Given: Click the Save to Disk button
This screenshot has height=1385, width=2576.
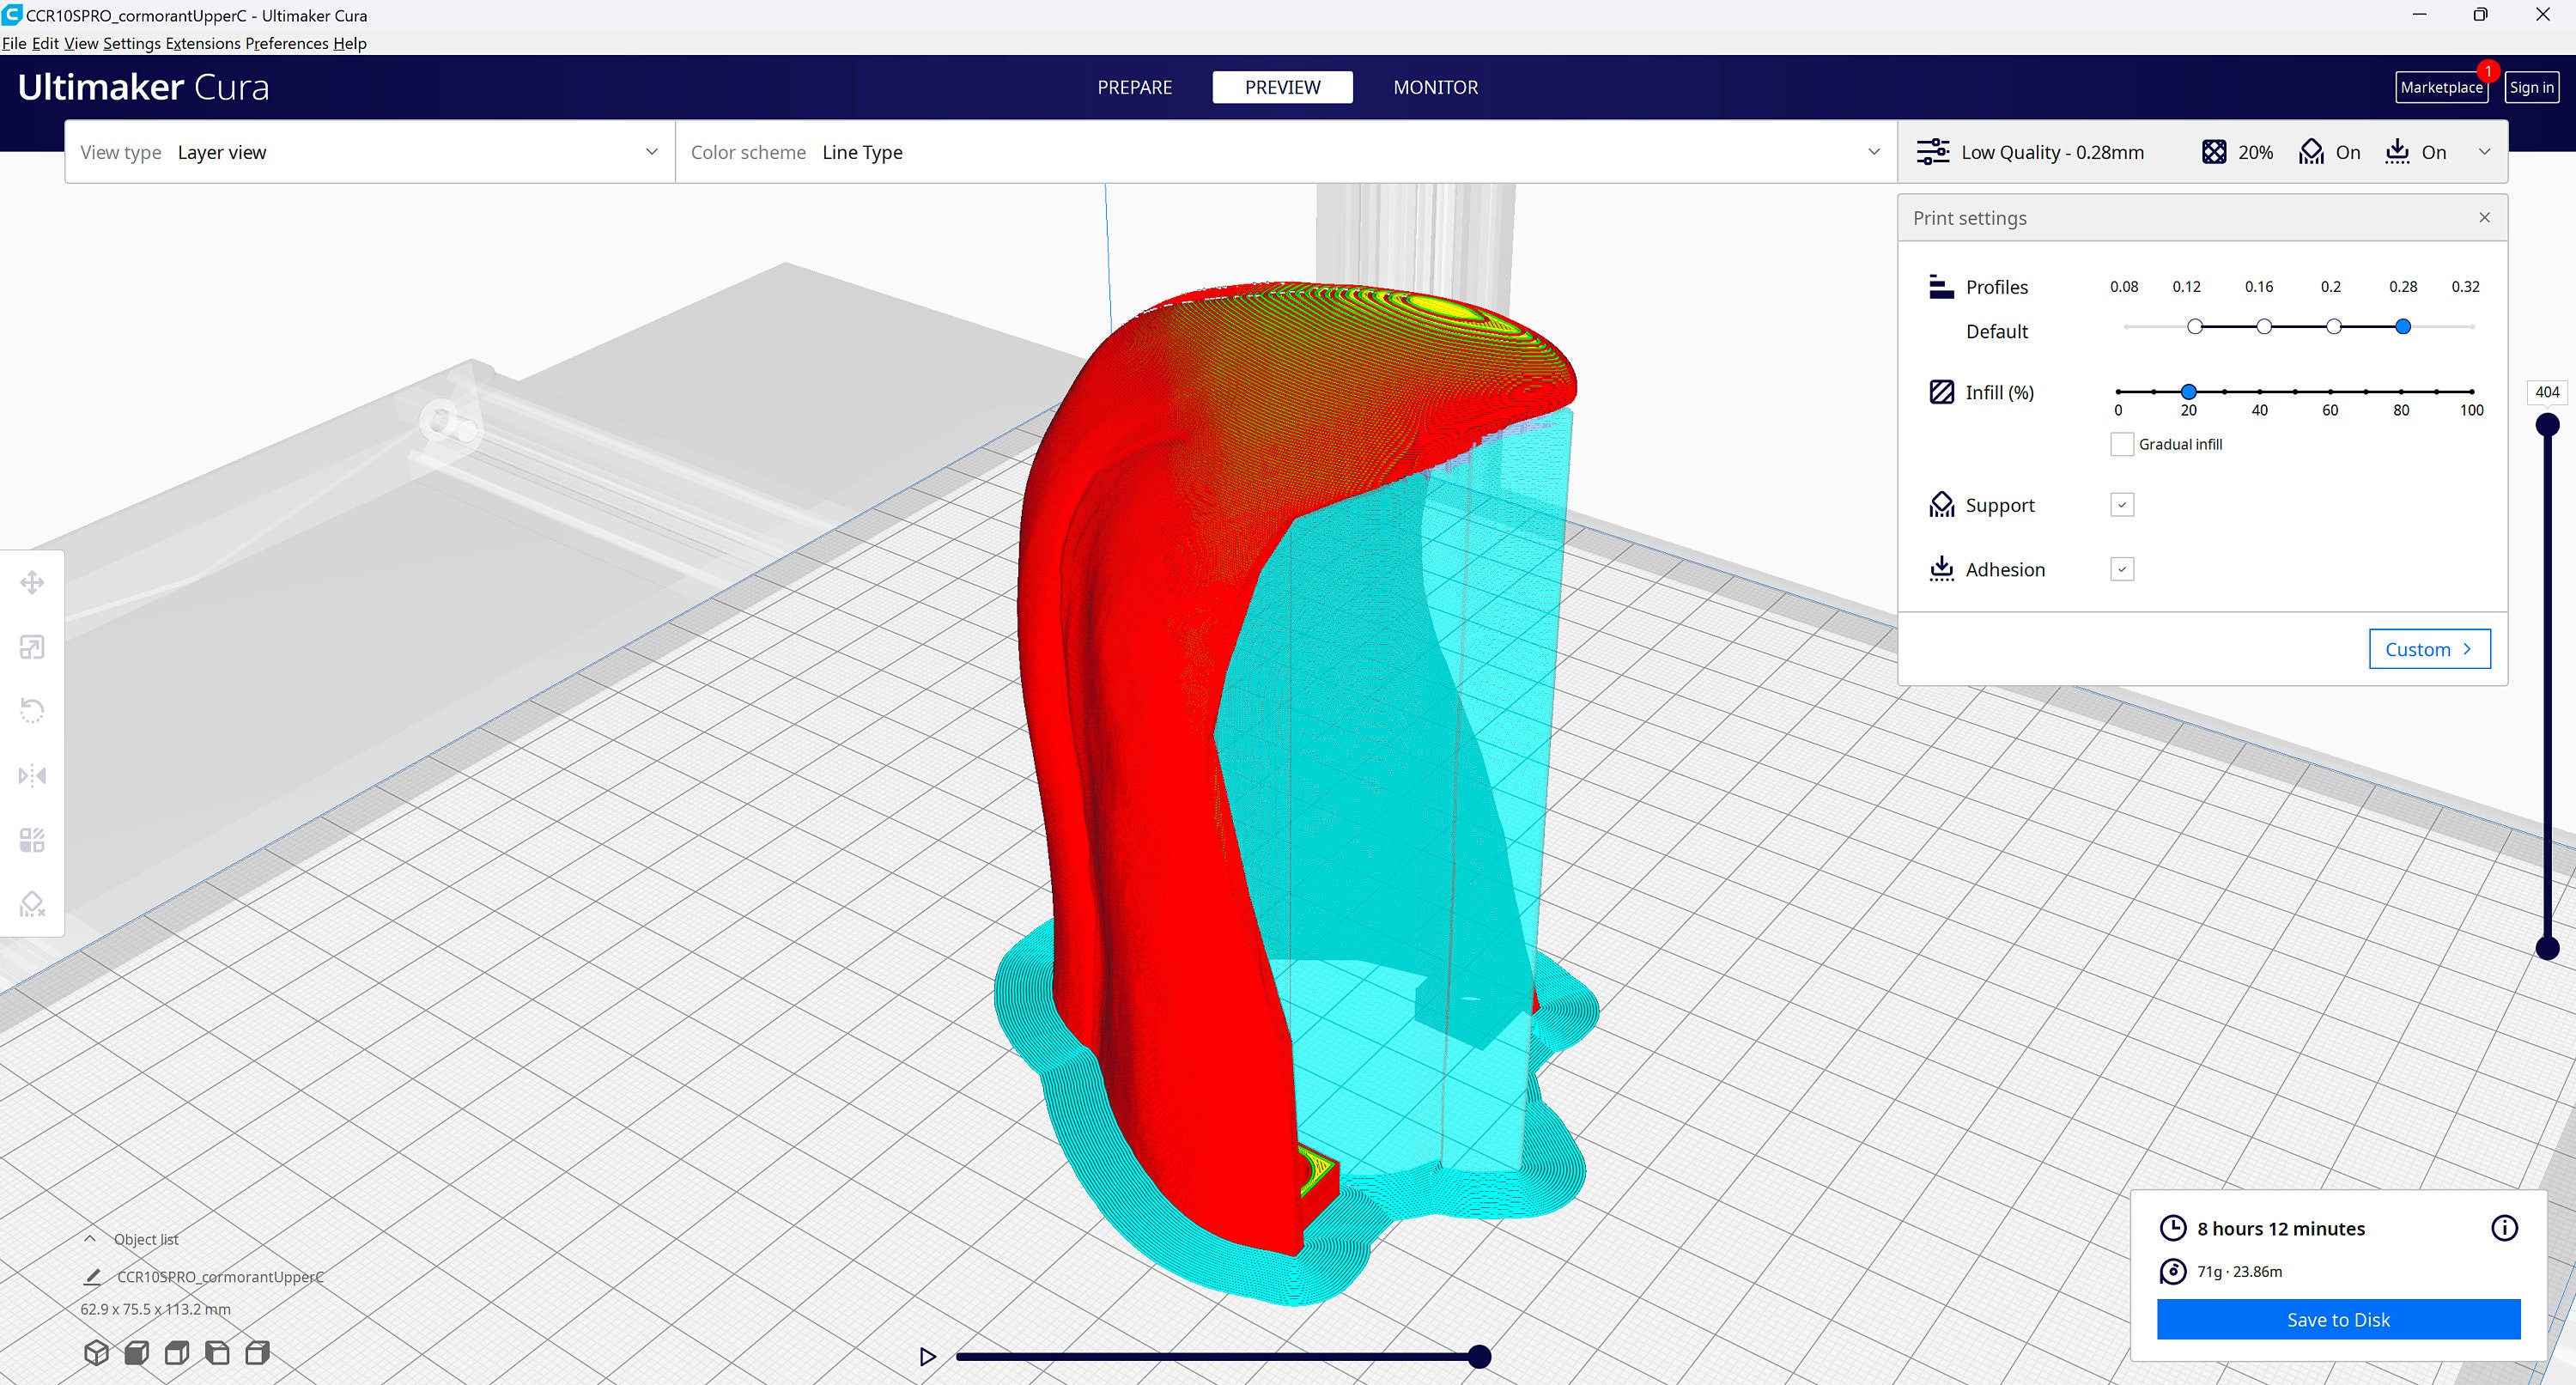Looking at the screenshot, I should (2337, 1319).
